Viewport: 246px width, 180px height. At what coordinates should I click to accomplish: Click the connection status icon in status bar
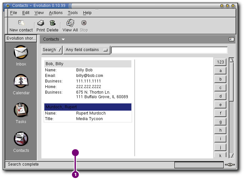tap(230, 164)
